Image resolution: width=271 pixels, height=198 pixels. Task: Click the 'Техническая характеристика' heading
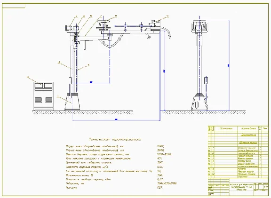tap(115, 139)
